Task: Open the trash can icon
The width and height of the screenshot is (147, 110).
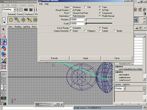Action: (145, 14)
